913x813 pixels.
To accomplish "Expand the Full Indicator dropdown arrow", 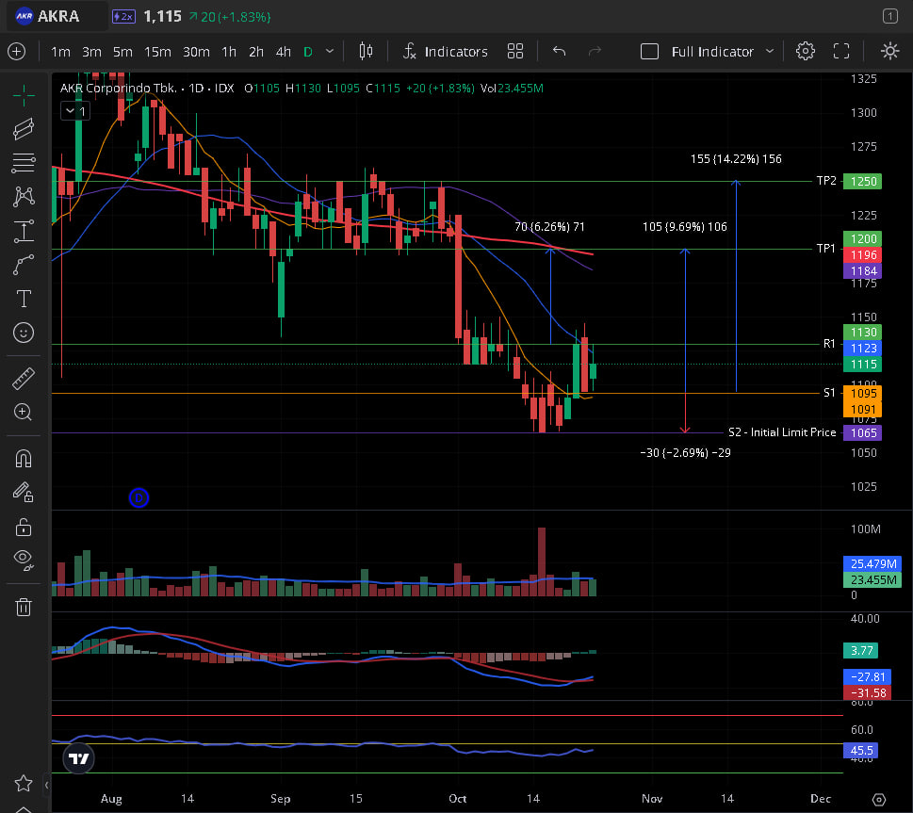I will tap(770, 52).
